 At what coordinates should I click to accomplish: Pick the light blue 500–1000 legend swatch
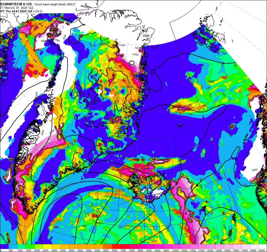tap(13, 247)
